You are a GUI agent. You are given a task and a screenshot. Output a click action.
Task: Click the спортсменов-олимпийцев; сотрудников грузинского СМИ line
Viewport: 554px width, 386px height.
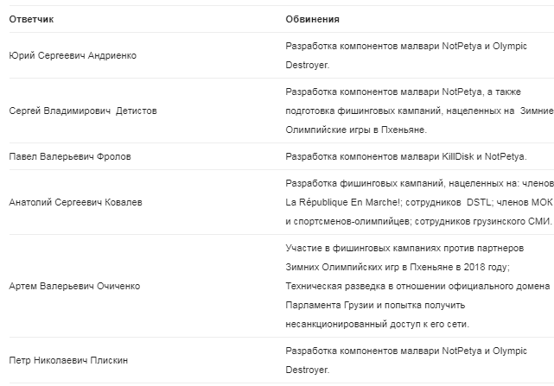[418, 221]
